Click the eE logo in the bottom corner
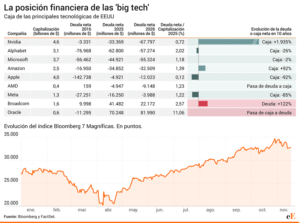This screenshot has height=223, width=301. [x=290, y=216]
